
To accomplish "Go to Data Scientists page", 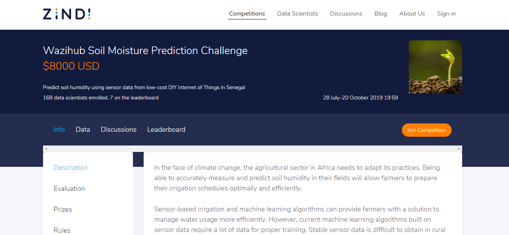I will (297, 14).
